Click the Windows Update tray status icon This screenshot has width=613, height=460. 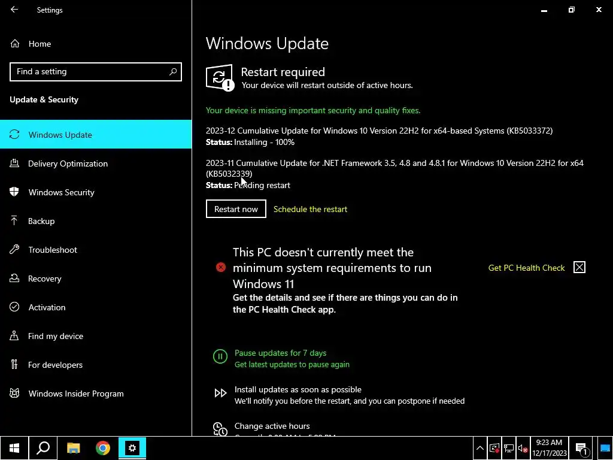(494, 449)
